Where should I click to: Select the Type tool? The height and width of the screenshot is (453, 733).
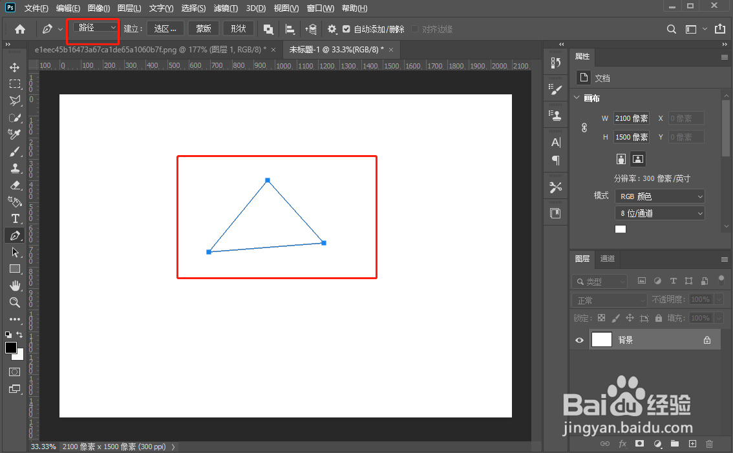tap(14, 219)
